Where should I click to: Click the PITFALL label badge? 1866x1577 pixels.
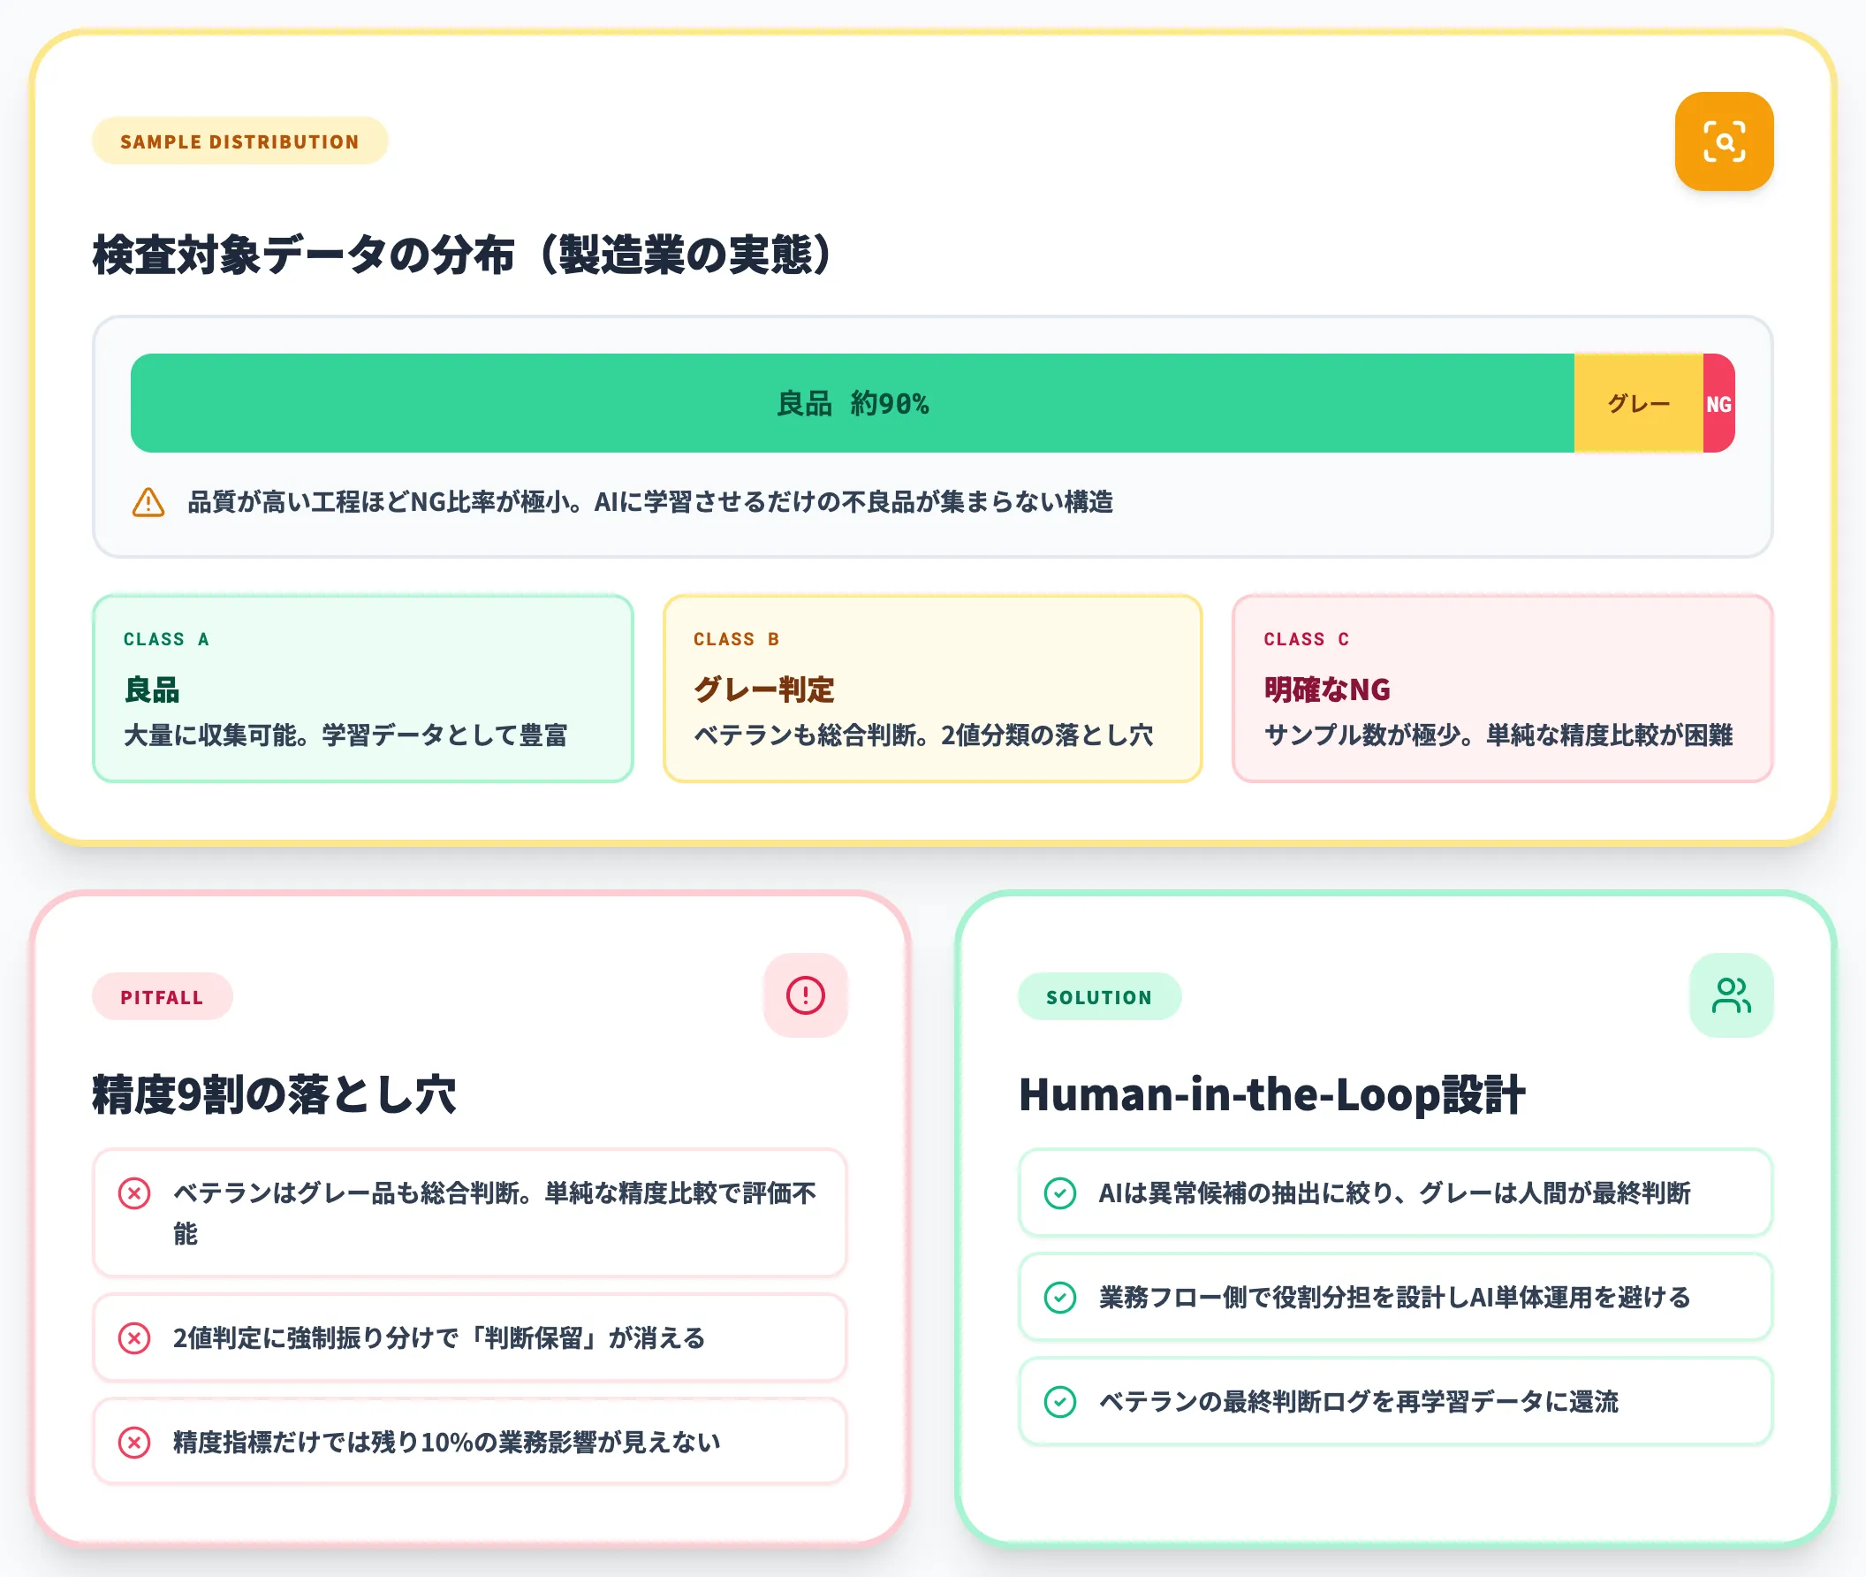[x=162, y=996]
